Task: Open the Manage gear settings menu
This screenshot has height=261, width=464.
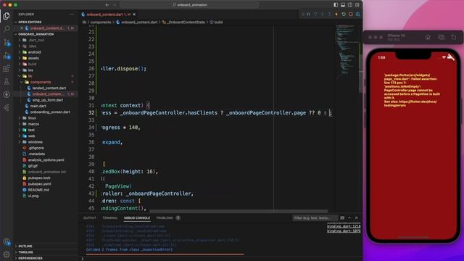Action: [7, 254]
